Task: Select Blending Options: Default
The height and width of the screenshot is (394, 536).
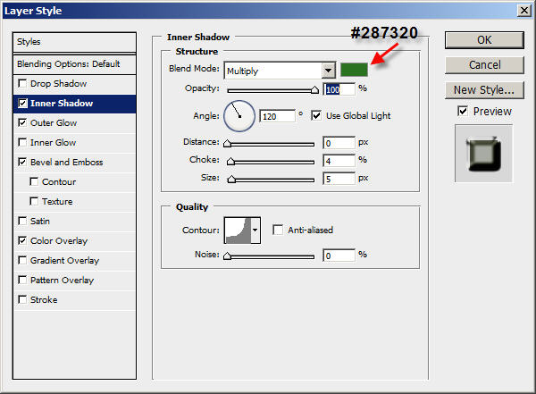Action: (x=74, y=64)
